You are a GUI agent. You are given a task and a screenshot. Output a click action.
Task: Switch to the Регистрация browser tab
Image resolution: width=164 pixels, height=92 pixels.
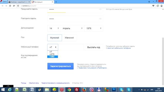tap(43, 2)
